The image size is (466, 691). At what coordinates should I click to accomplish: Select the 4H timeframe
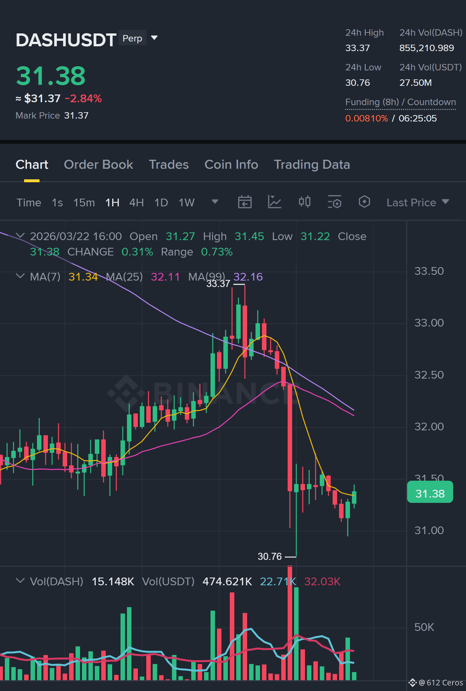pyautogui.click(x=136, y=202)
